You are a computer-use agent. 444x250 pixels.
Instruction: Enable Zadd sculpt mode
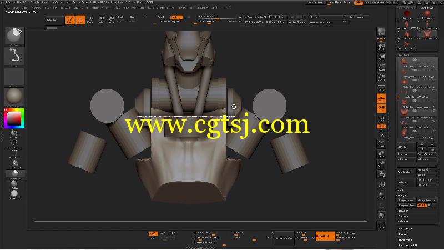tap(161, 17)
